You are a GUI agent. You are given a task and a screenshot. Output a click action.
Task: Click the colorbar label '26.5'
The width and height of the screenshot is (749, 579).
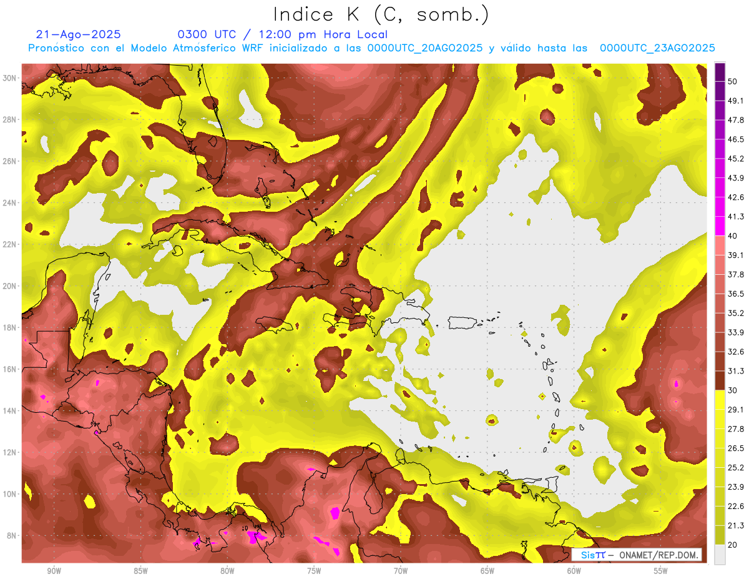click(736, 448)
